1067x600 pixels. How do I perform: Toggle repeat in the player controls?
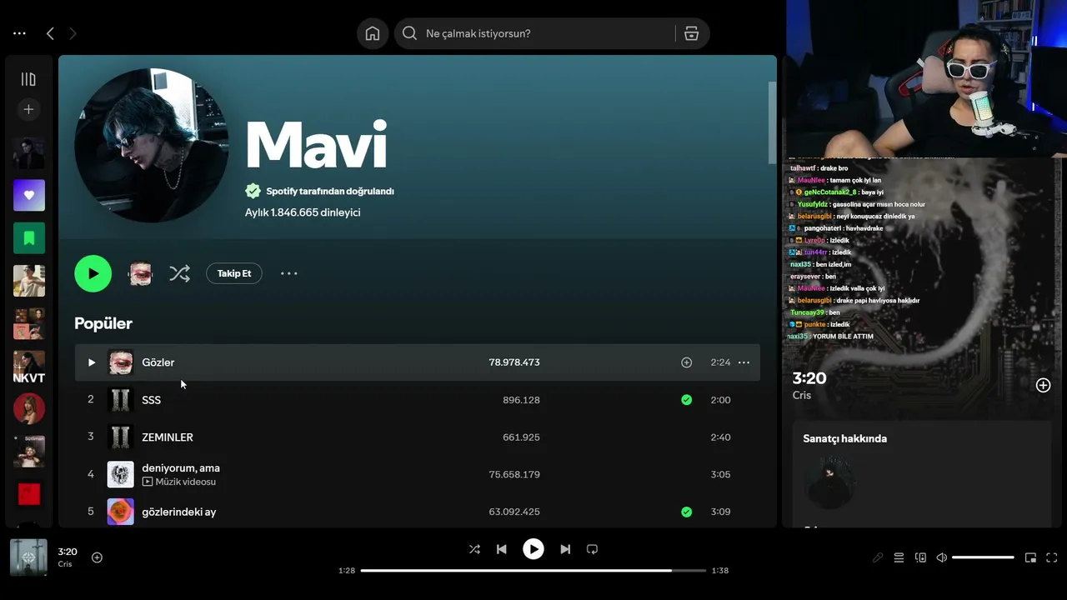[x=592, y=549]
